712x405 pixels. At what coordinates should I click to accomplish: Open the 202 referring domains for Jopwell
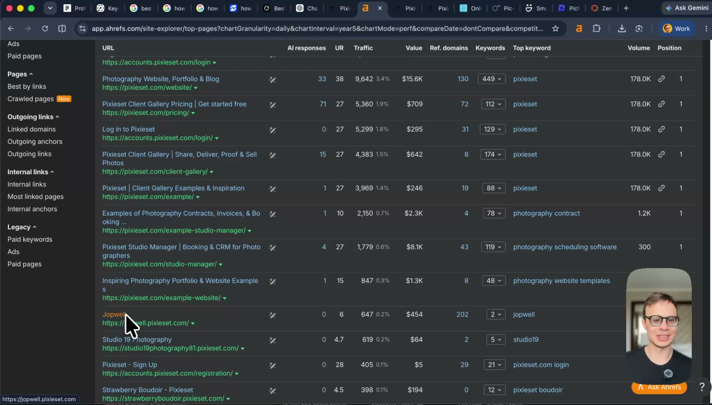(462, 314)
